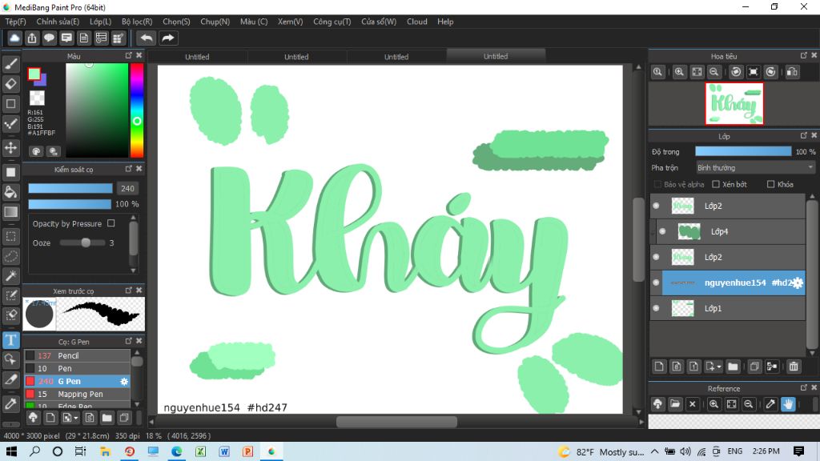
Task: Open nguyenhue154 layer settings gear
Action: (x=798, y=283)
